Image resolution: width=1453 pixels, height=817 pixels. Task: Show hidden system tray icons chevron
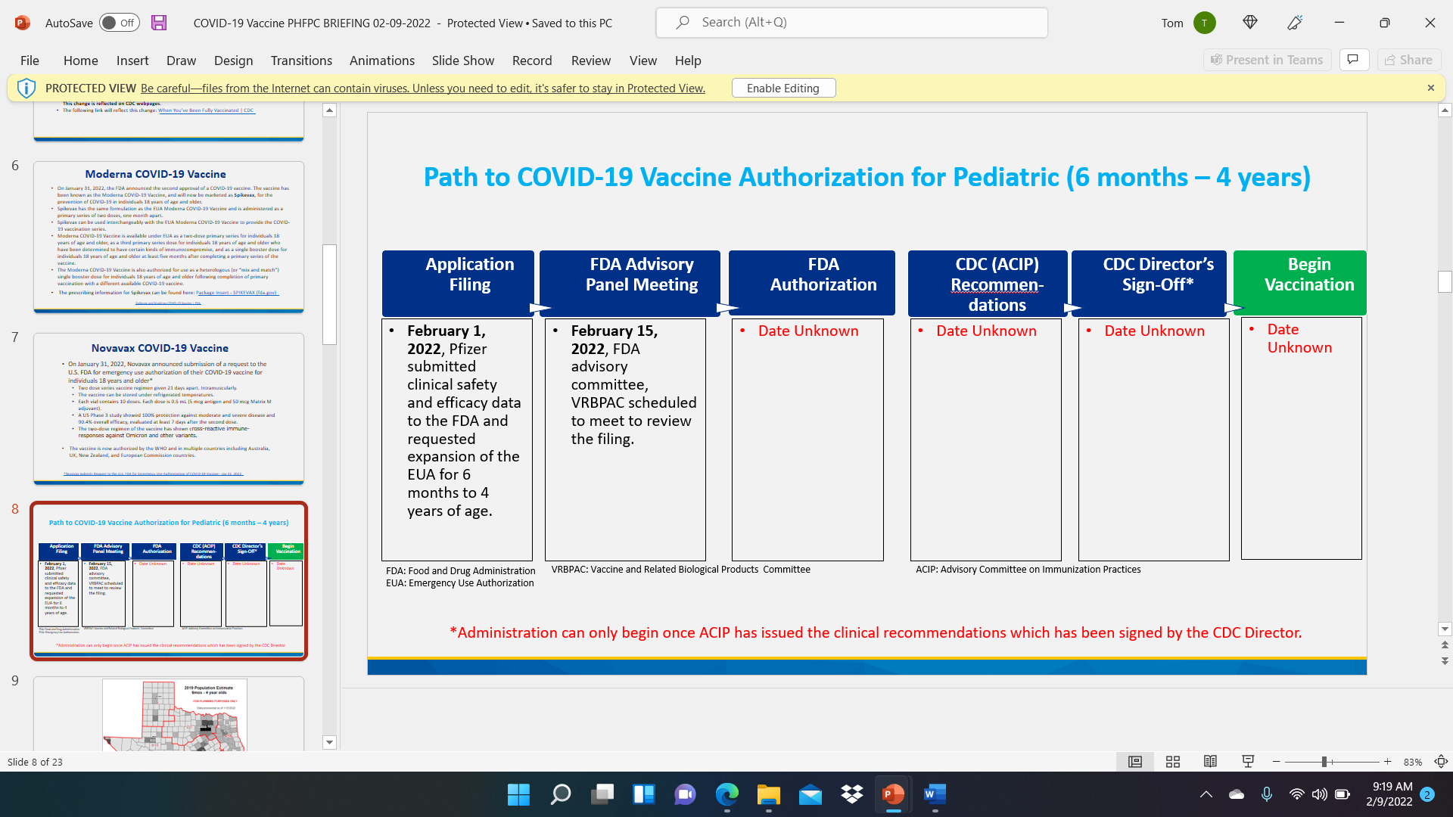1206,794
